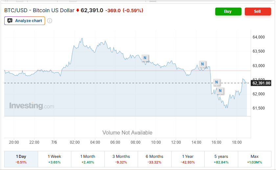Click the AI badge icon in Analyze chart
This screenshot has width=276, height=170.
[x=10, y=21]
